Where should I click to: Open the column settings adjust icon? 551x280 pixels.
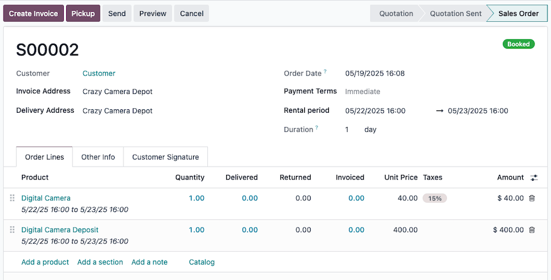[534, 178]
